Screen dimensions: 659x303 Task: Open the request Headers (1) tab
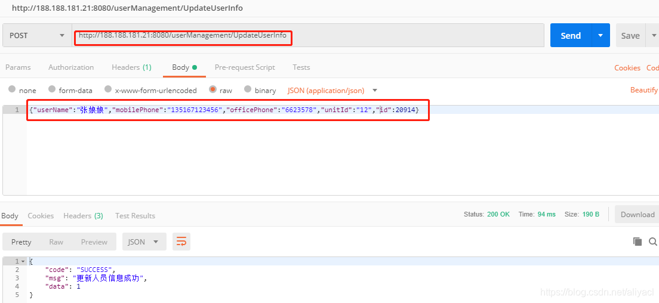click(x=131, y=67)
